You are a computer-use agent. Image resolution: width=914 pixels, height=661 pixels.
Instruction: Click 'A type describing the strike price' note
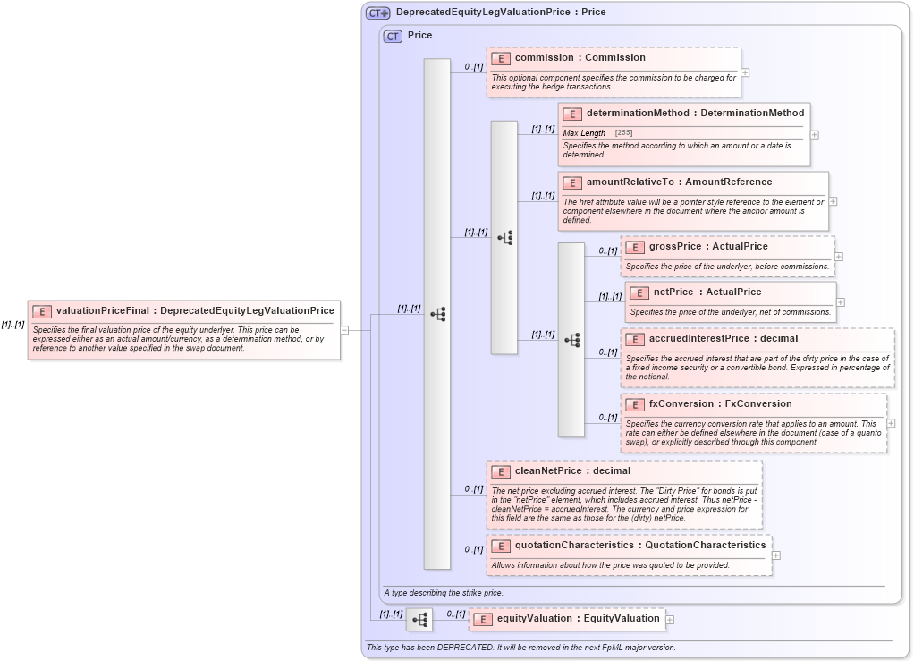[x=444, y=593]
